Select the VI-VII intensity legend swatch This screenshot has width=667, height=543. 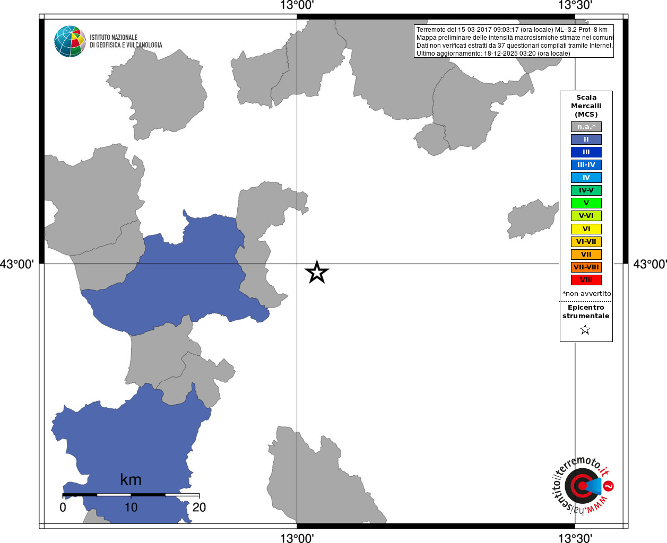(x=586, y=242)
